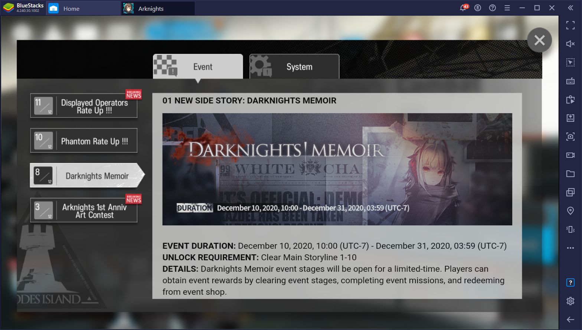Click the Home tab house icon
Viewport: 582px width, 330px height.
click(x=53, y=8)
